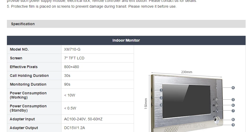Click the 150mm height dimension label
This screenshot has height=132, width=252.
click(x=146, y=104)
